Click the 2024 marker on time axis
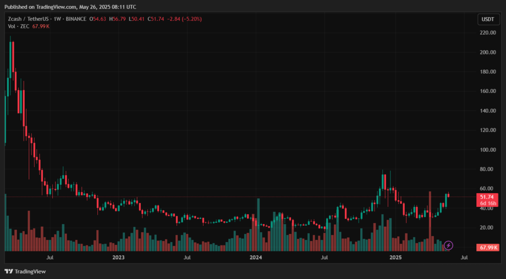 pyautogui.click(x=255, y=257)
